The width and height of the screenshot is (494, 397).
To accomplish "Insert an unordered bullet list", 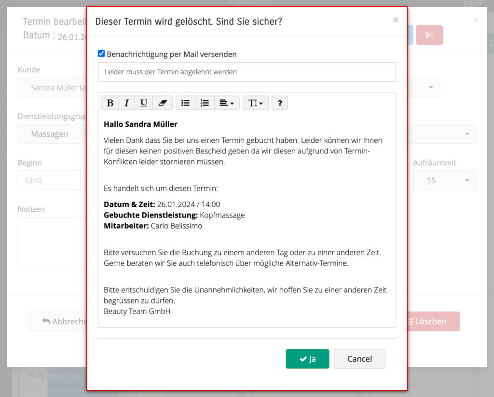I will [x=185, y=103].
